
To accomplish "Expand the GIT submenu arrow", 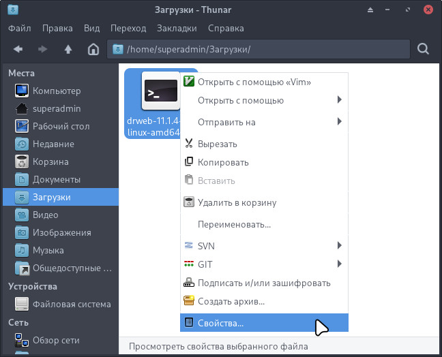I will click(340, 264).
